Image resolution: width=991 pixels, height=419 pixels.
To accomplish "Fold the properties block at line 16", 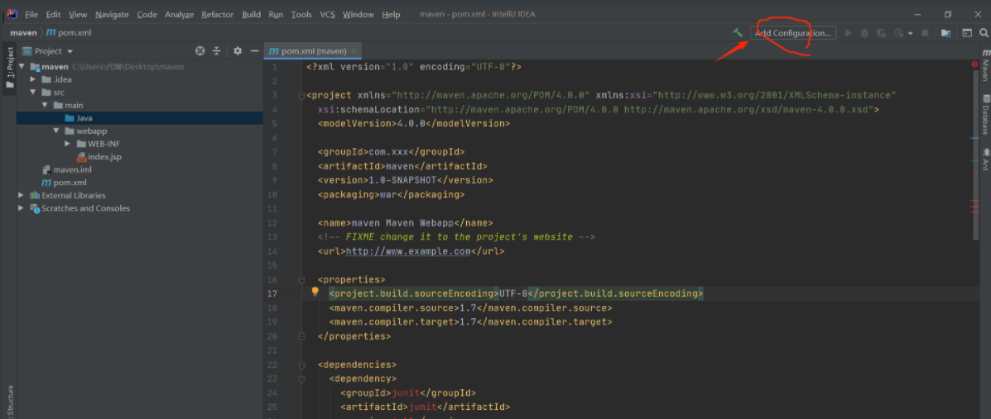I will click(302, 279).
